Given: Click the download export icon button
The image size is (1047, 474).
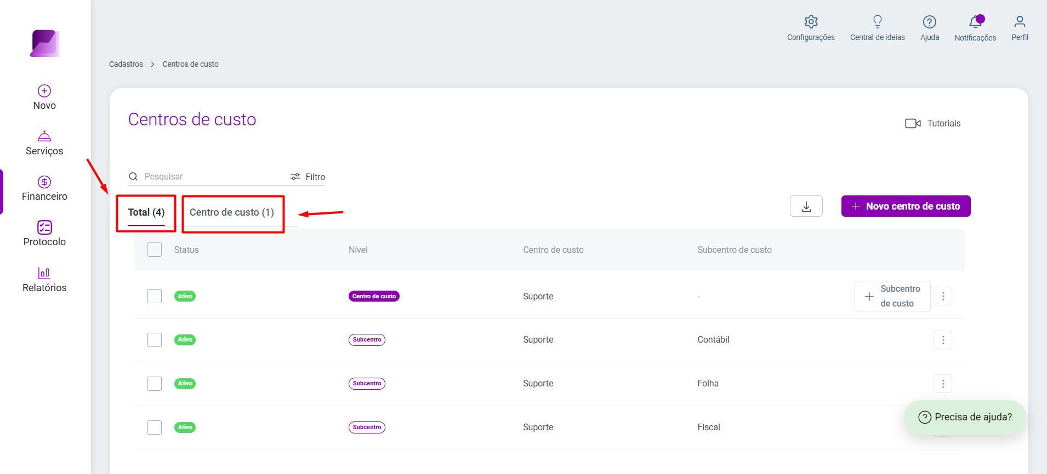Looking at the screenshot, I should [806, 206].
